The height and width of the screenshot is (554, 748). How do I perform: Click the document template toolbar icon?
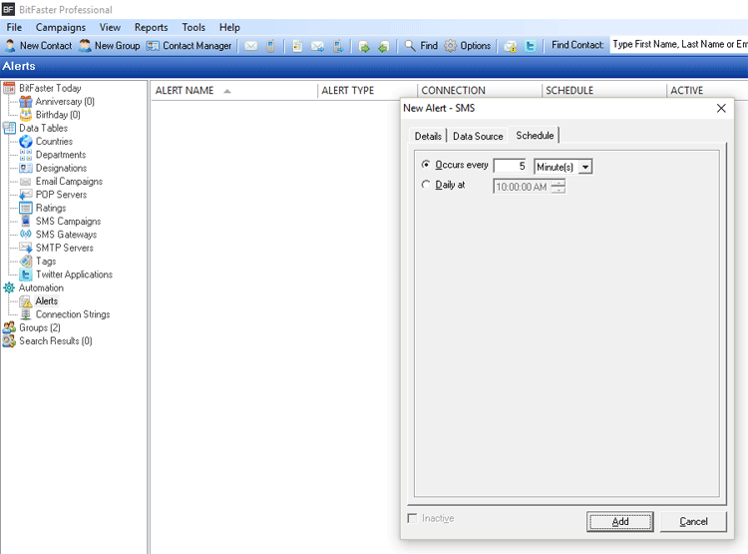(297, 46)
